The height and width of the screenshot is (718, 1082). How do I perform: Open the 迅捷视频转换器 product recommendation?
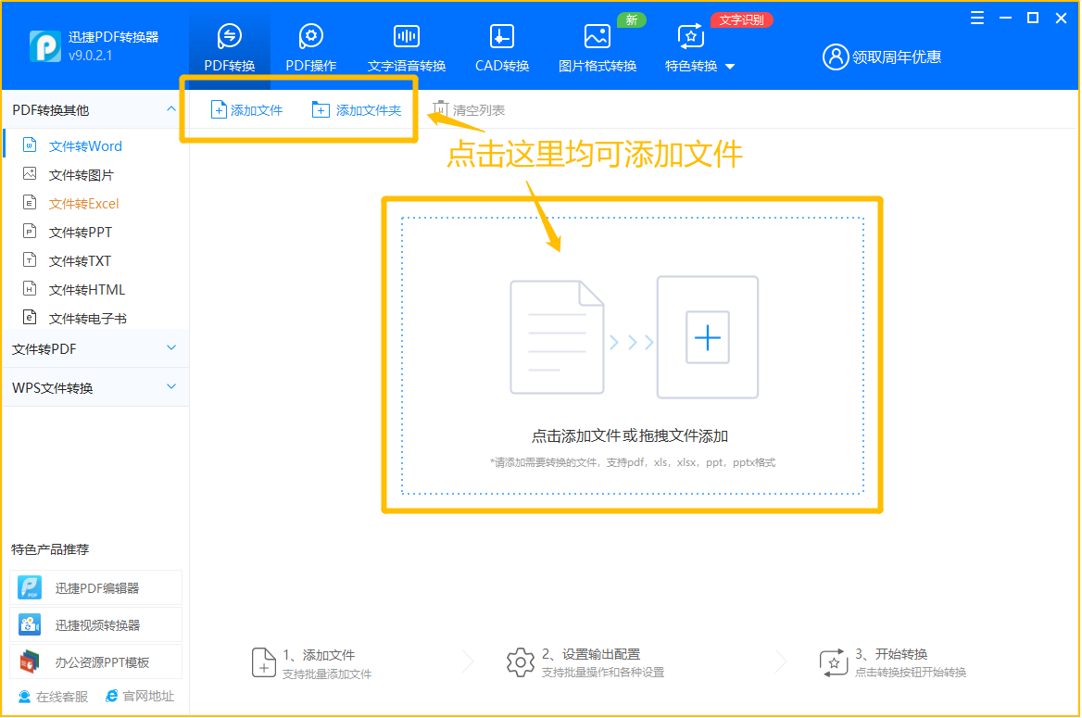(x=96, y=625)
